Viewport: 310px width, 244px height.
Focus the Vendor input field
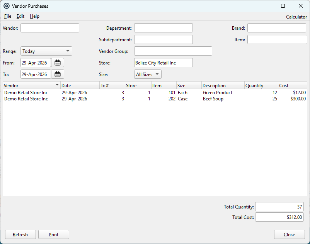(x=50, y=28)
